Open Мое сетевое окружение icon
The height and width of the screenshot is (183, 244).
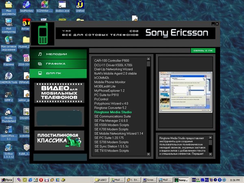pyautogui.click(x=9, y=44)
